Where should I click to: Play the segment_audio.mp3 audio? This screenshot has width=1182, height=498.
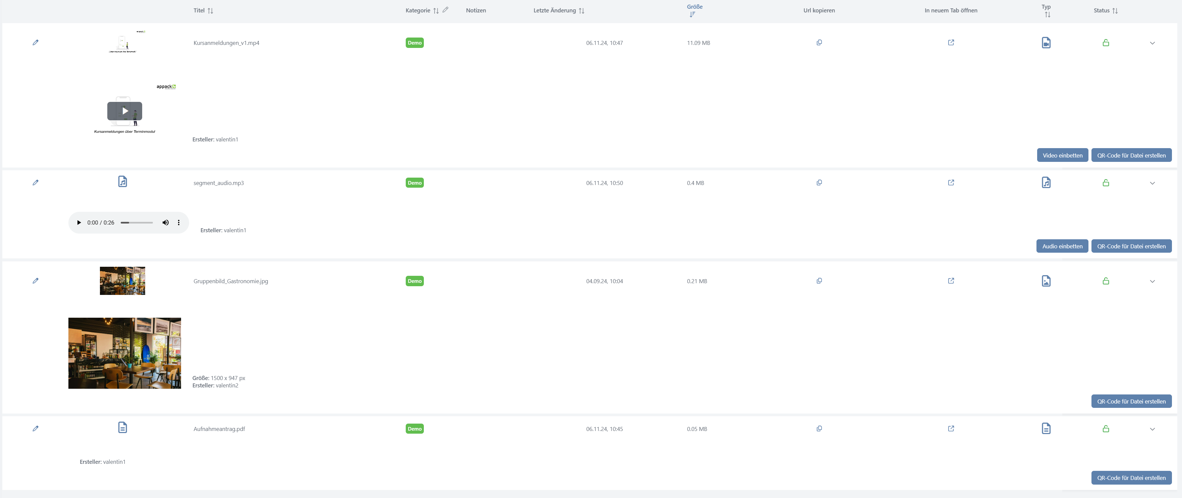click(78, 223)
